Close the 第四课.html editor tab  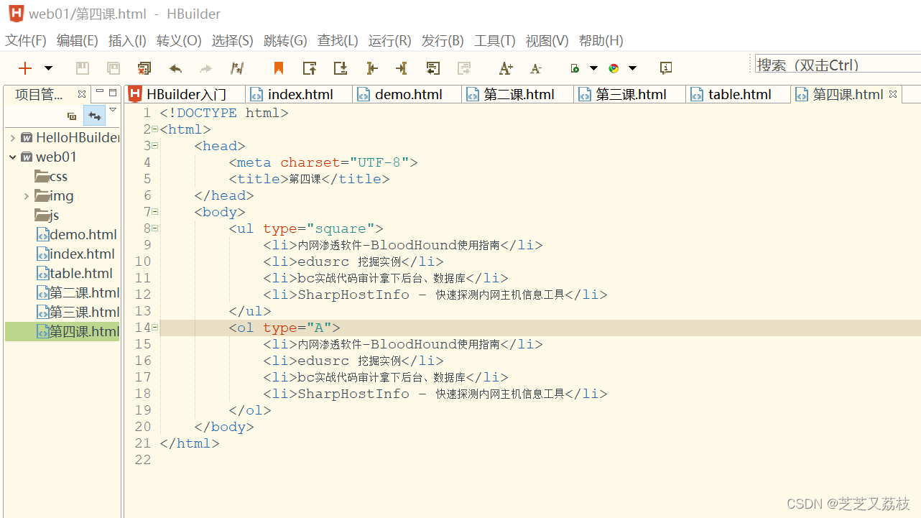pos(893,94)
